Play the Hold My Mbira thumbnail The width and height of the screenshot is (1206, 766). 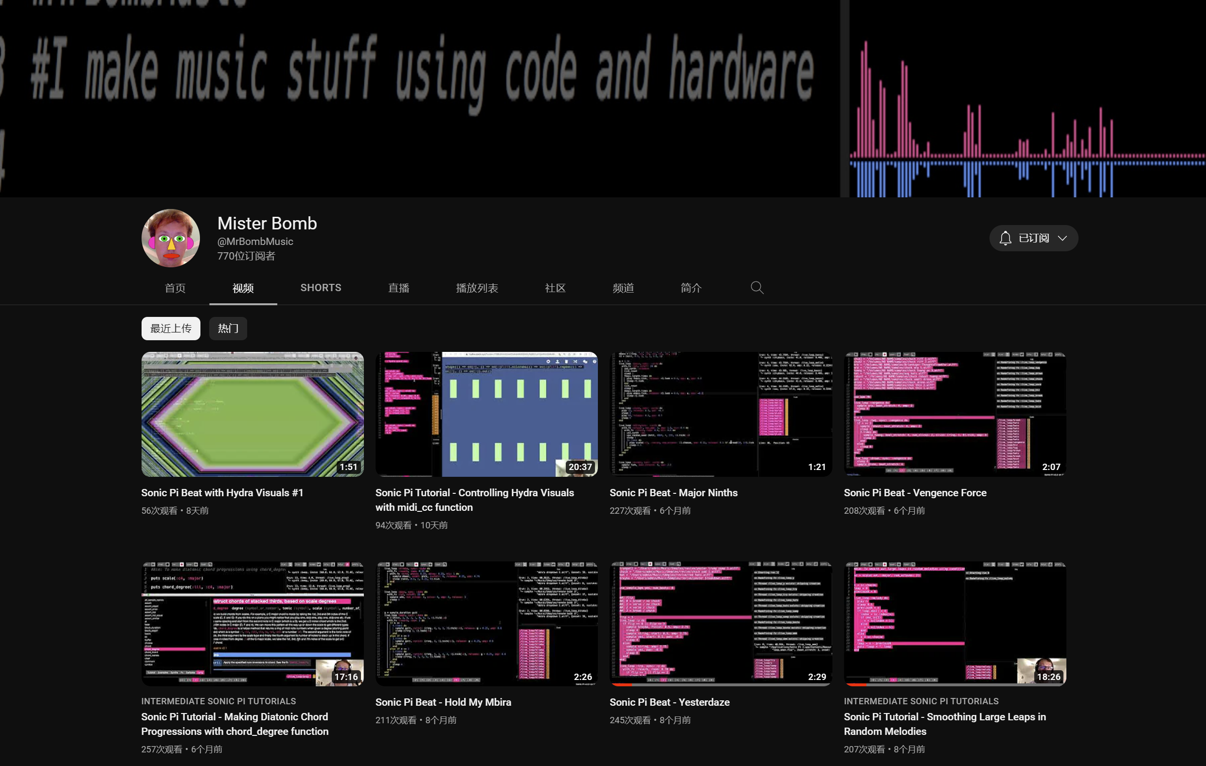point(486,624)
